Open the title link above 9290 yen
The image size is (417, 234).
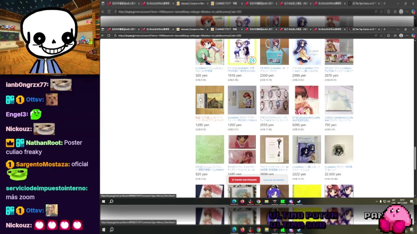pos(307,119)
